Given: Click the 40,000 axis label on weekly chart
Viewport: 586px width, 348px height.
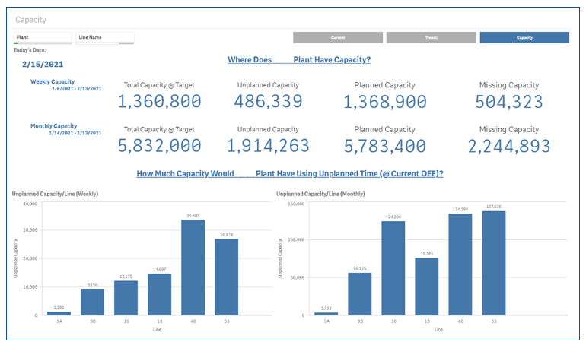Looking at the screenshot, I should coord(30,204).
